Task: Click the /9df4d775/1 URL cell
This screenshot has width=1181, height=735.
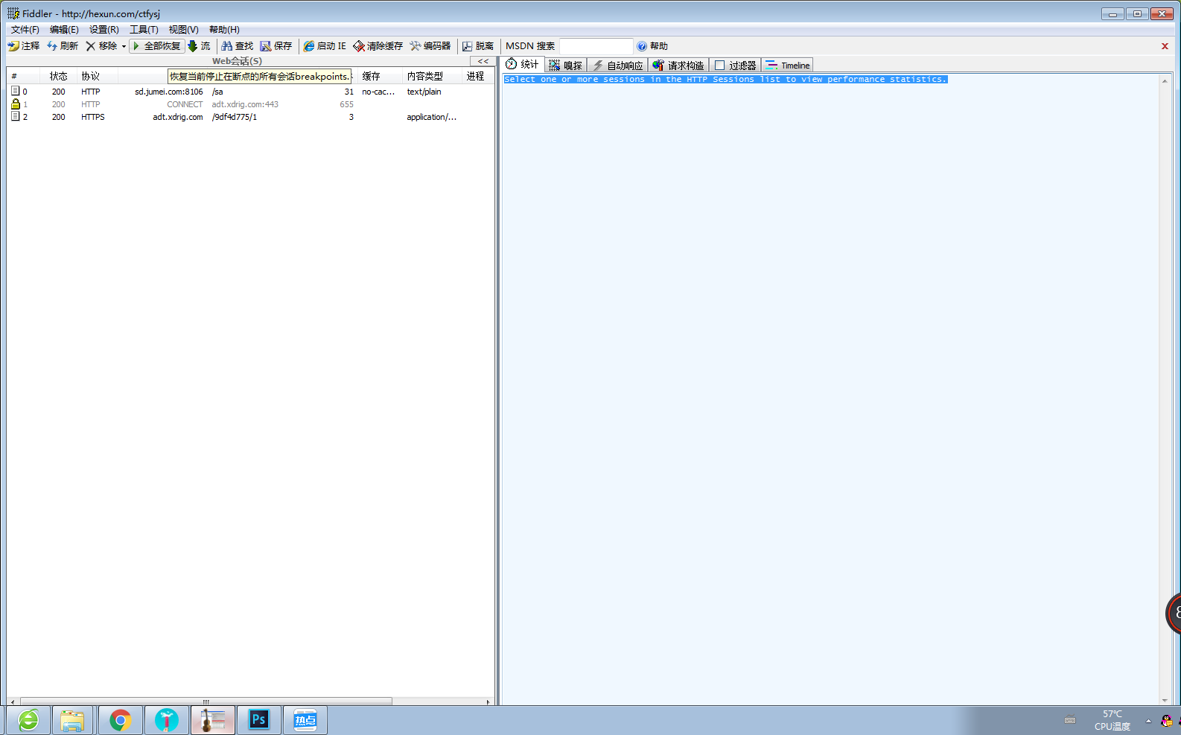Action: pyautogui.click(x=235, y=117)
